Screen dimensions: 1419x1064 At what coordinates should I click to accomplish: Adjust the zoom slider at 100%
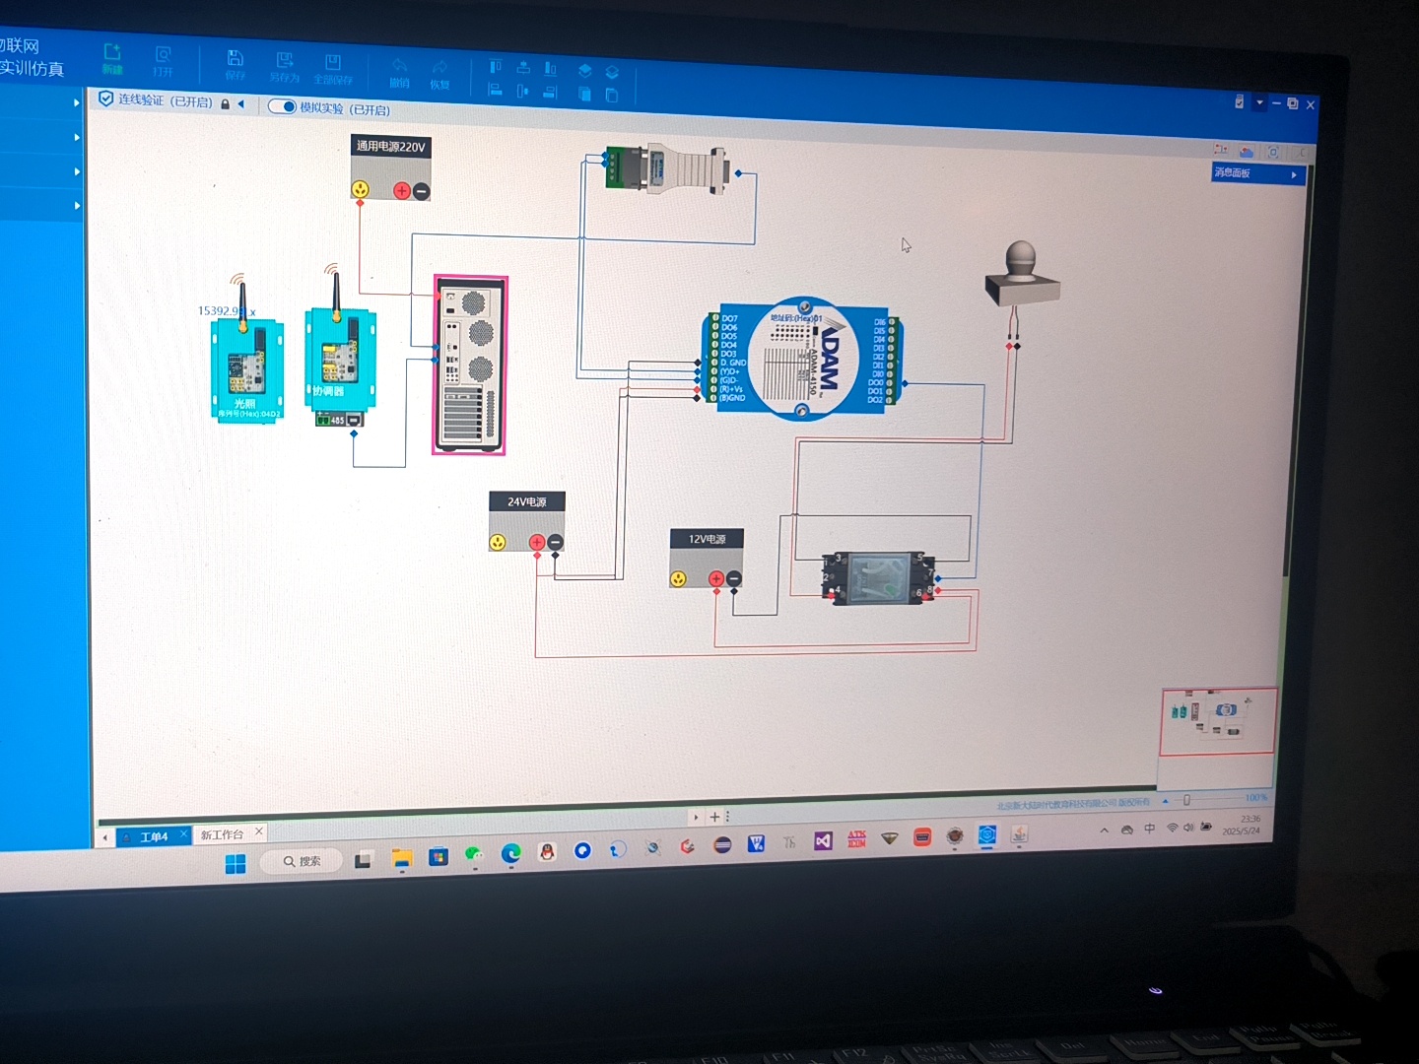pos(1186,800)
